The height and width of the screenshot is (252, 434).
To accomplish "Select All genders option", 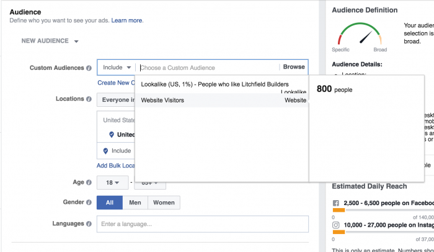I will [x=110, y=203].
